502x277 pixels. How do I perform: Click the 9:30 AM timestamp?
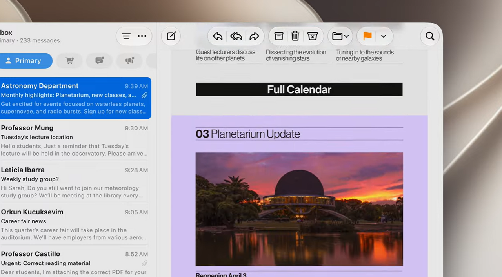(136, 128)
